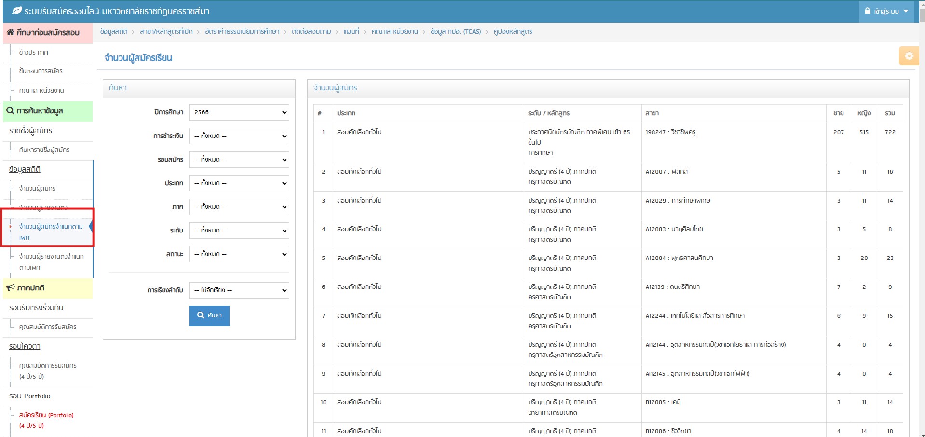This screenshot has height=437, width=925.
Task: Open the สถานะ dropdown
Action: (x=239, y=254)
